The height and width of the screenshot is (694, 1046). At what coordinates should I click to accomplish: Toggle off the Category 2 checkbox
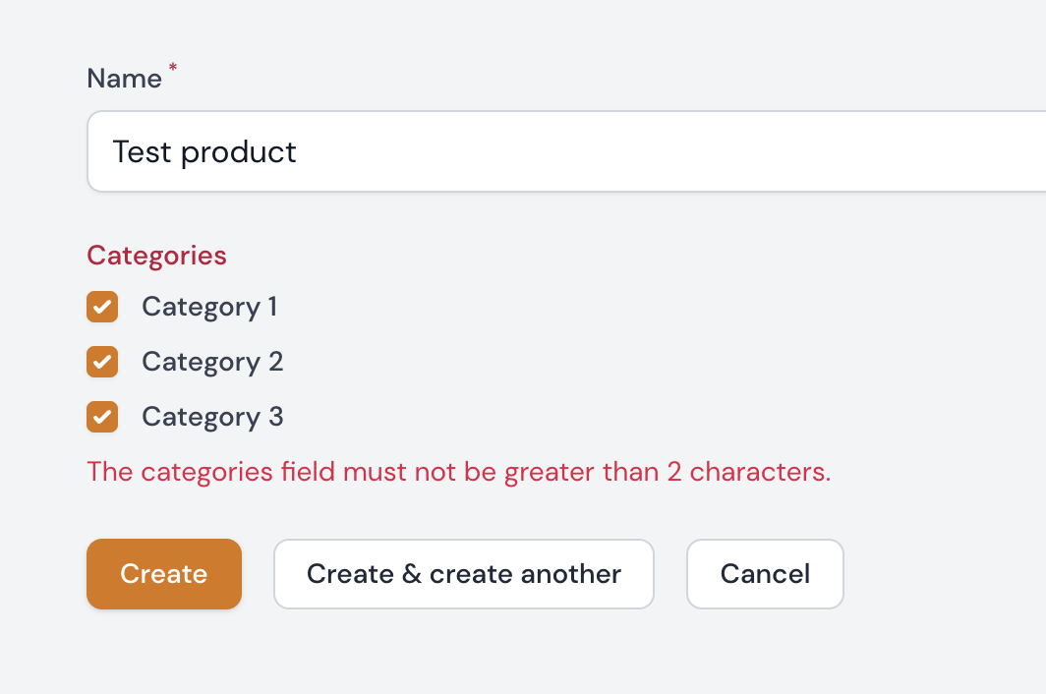102,362
